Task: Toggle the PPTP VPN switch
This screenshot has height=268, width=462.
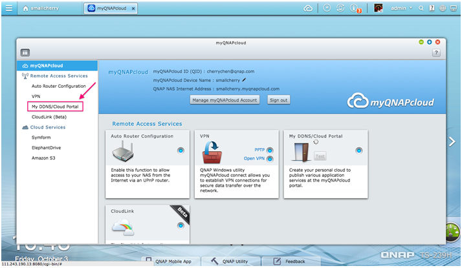Action: pyautogui.click(x=270, y=150)
